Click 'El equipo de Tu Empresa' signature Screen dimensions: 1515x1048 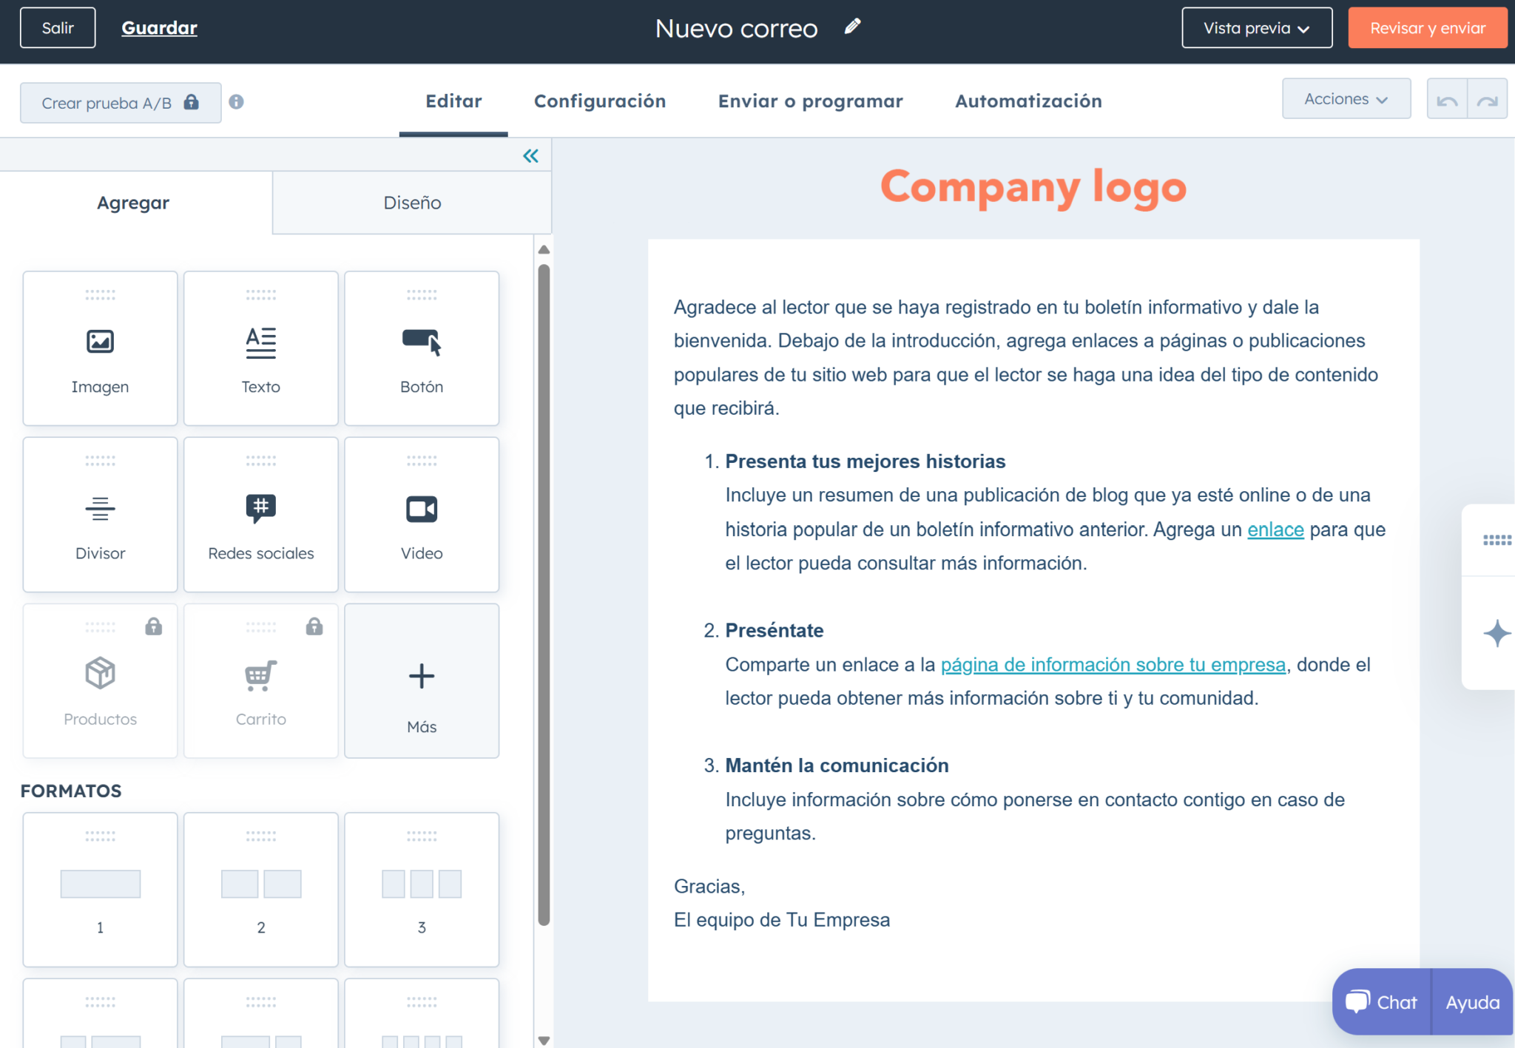[782, 920]
